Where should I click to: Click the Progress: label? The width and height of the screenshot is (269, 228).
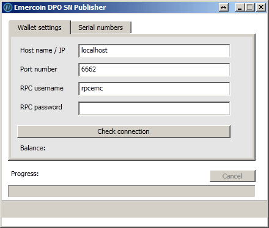point(25,174)
